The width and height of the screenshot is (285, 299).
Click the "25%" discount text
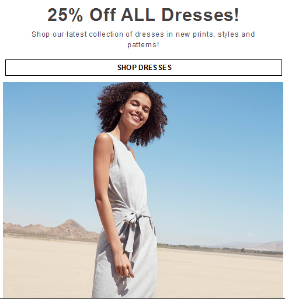coord(65,15)
